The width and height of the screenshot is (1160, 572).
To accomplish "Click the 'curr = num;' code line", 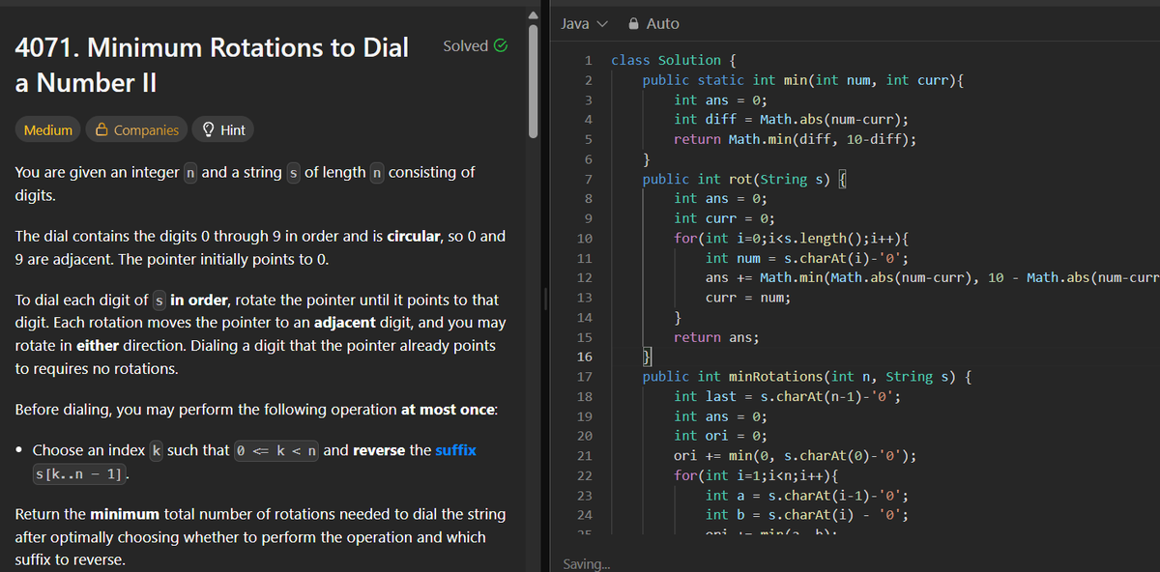I will (x=748, y=298).
